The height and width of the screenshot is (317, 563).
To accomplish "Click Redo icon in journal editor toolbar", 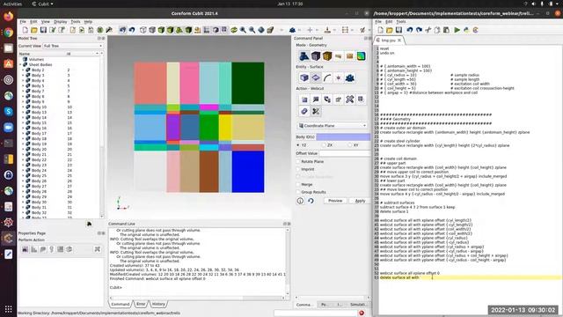I will click(x=419, y=30).
